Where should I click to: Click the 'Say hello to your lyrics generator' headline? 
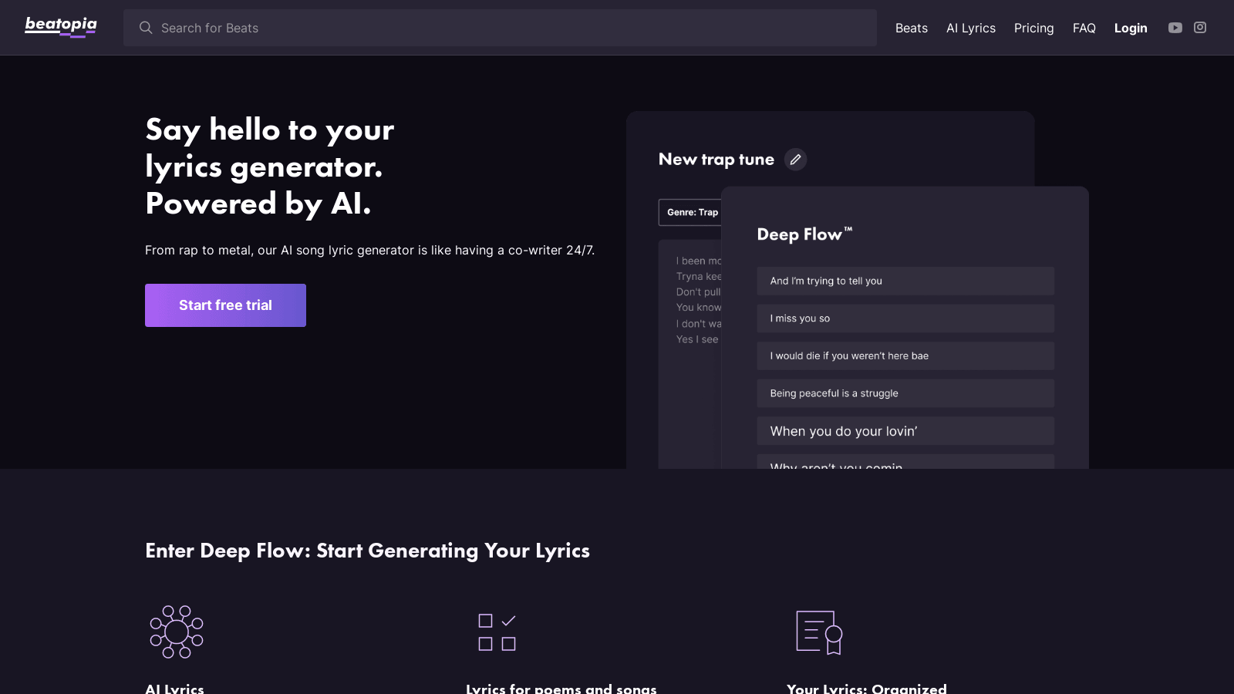click(270, 167)
